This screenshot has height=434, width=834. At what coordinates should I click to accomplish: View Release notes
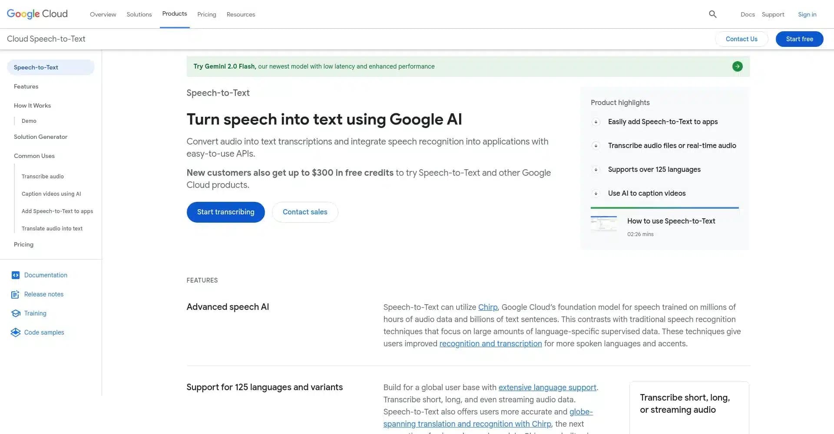point(44,294)
